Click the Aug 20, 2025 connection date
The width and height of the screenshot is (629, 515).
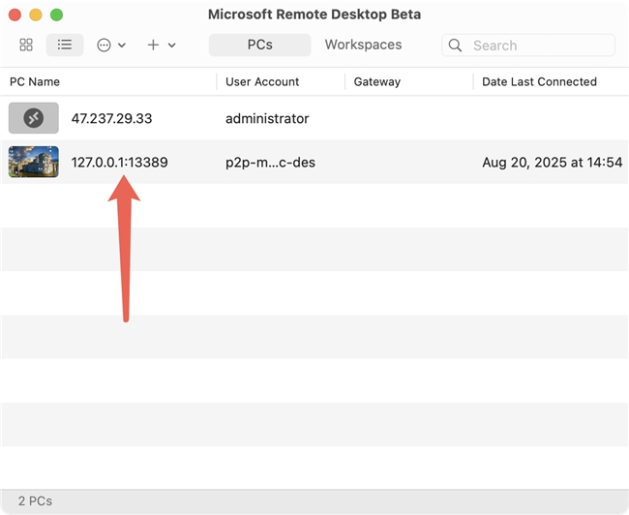click(x=552, y=163)
